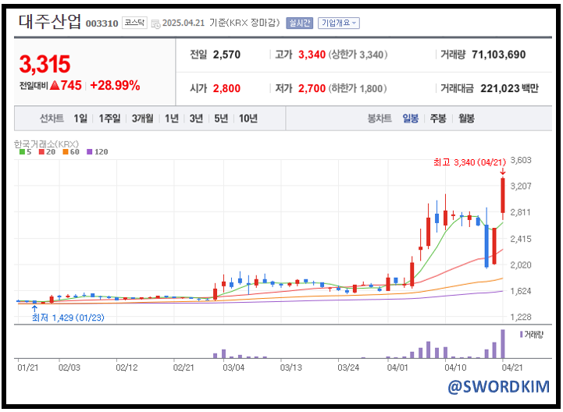The image size is (563, 412).
Task: Click the 거래대금 value 221,023 백만
Action: [509, 88]
